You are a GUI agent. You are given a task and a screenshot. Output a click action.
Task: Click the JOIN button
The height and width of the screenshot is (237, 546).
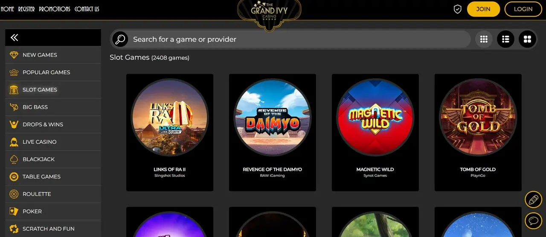tap(483, 9)
